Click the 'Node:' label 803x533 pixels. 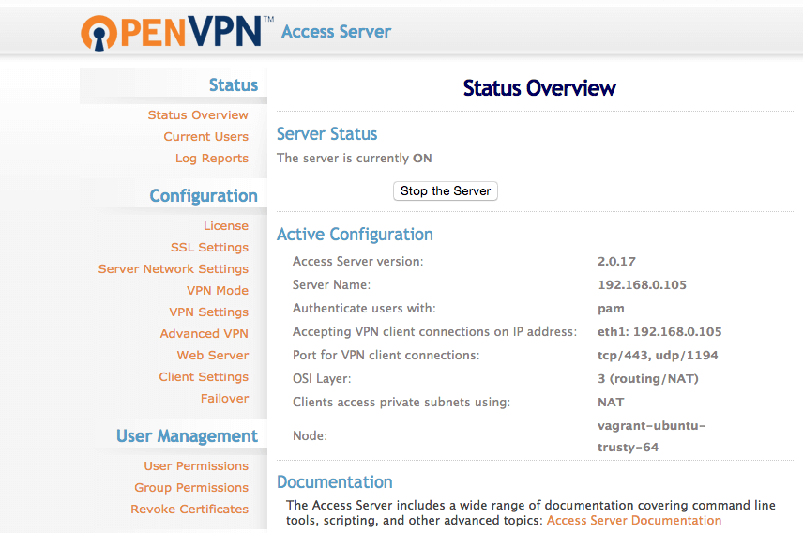point(310,436)
